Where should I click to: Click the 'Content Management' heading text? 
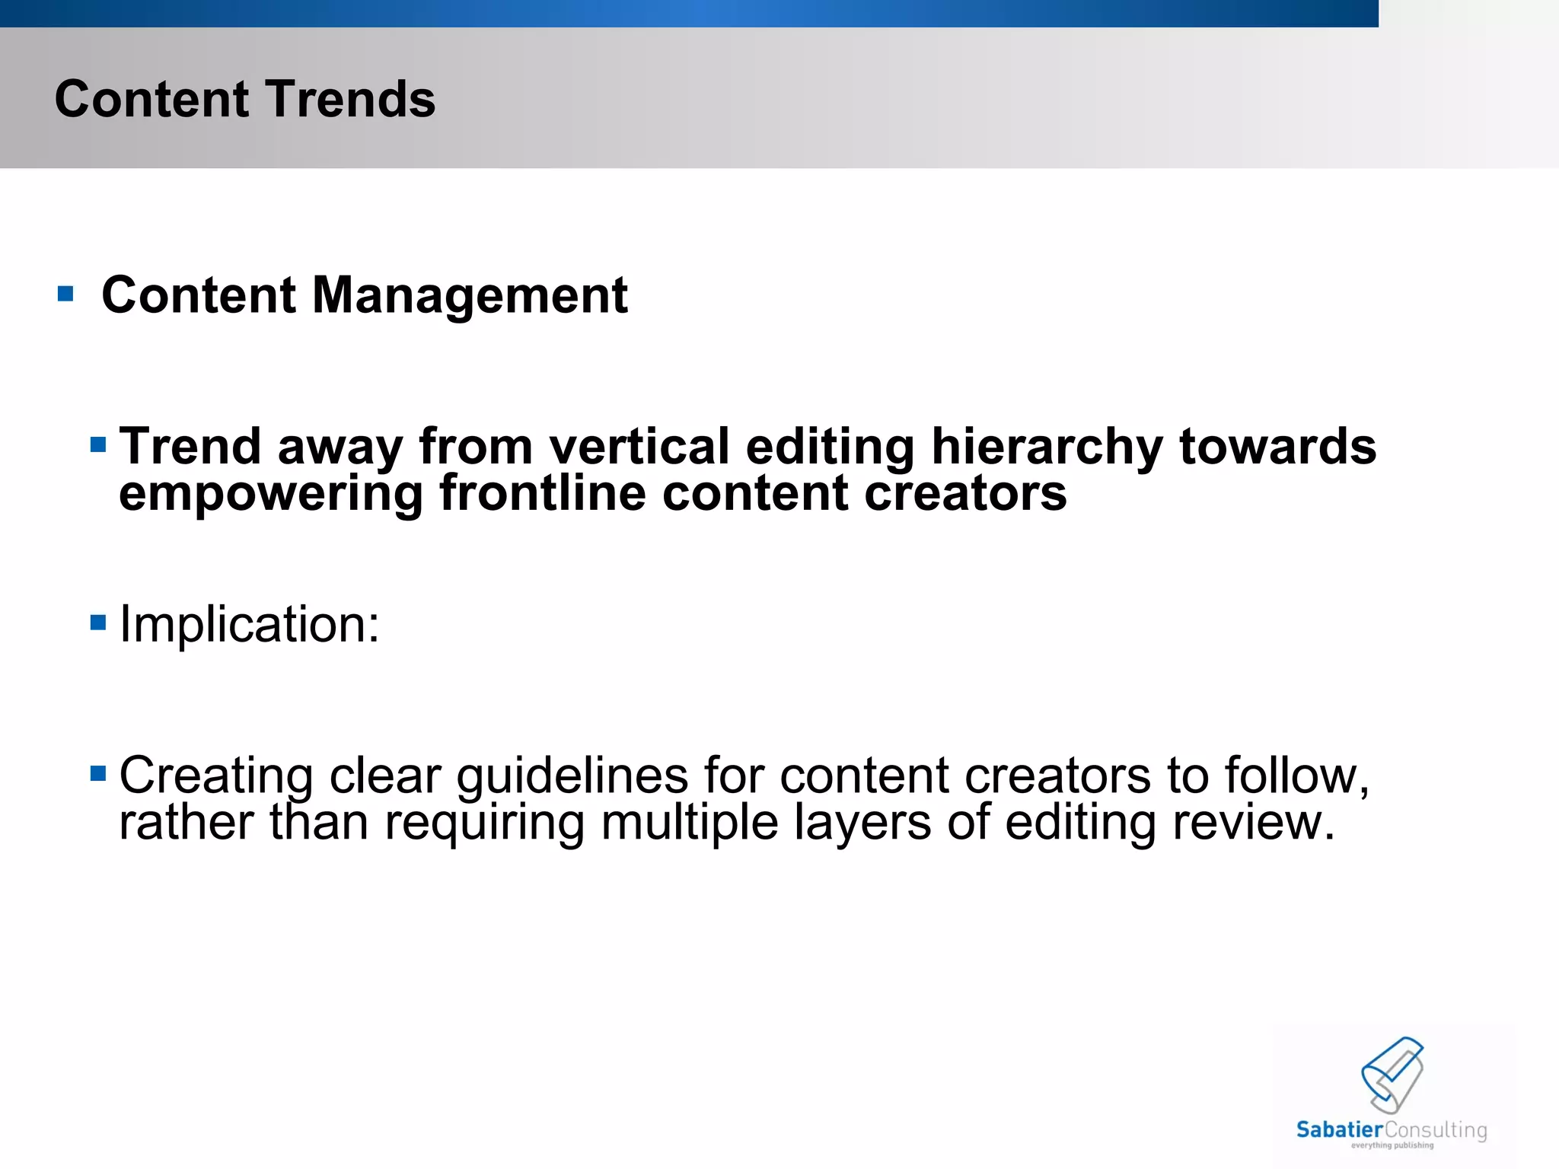pos(365,295)
